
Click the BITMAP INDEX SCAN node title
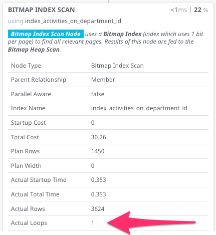42,10
